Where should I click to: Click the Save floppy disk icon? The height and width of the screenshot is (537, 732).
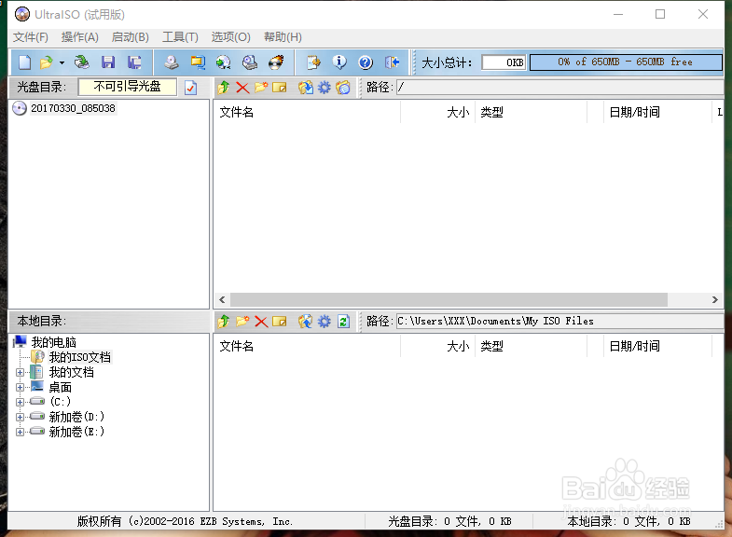(108, 62)
